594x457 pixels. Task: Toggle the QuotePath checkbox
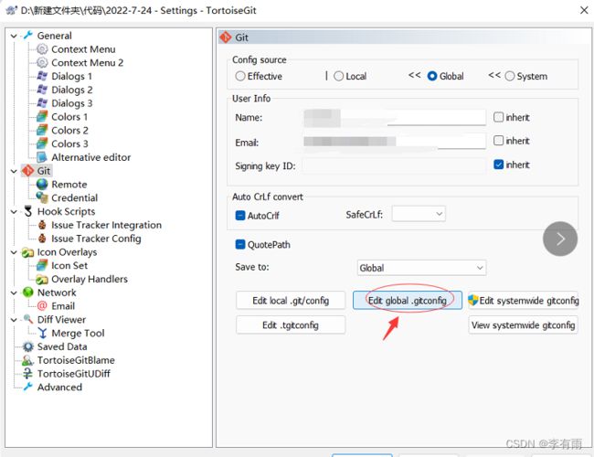240,244
